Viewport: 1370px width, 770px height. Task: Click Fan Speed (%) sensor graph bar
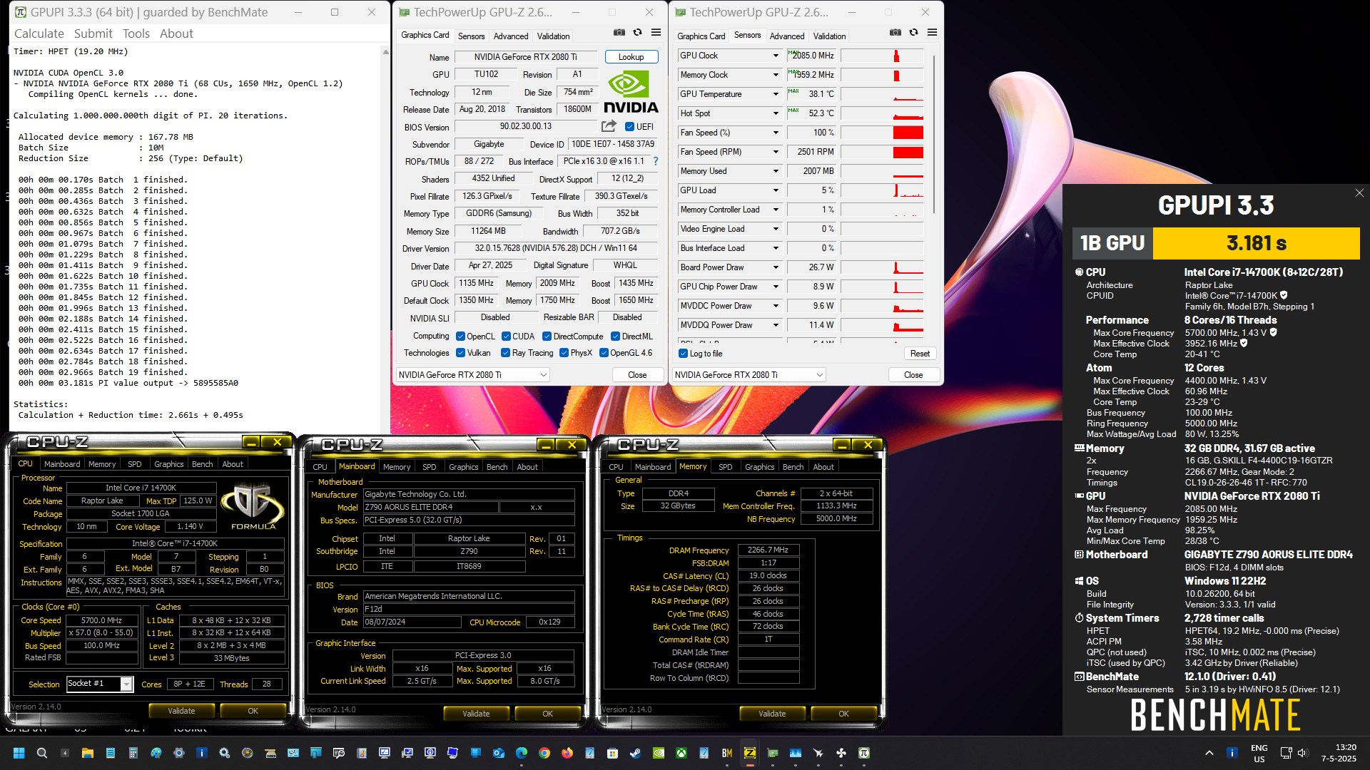point(883,133)
